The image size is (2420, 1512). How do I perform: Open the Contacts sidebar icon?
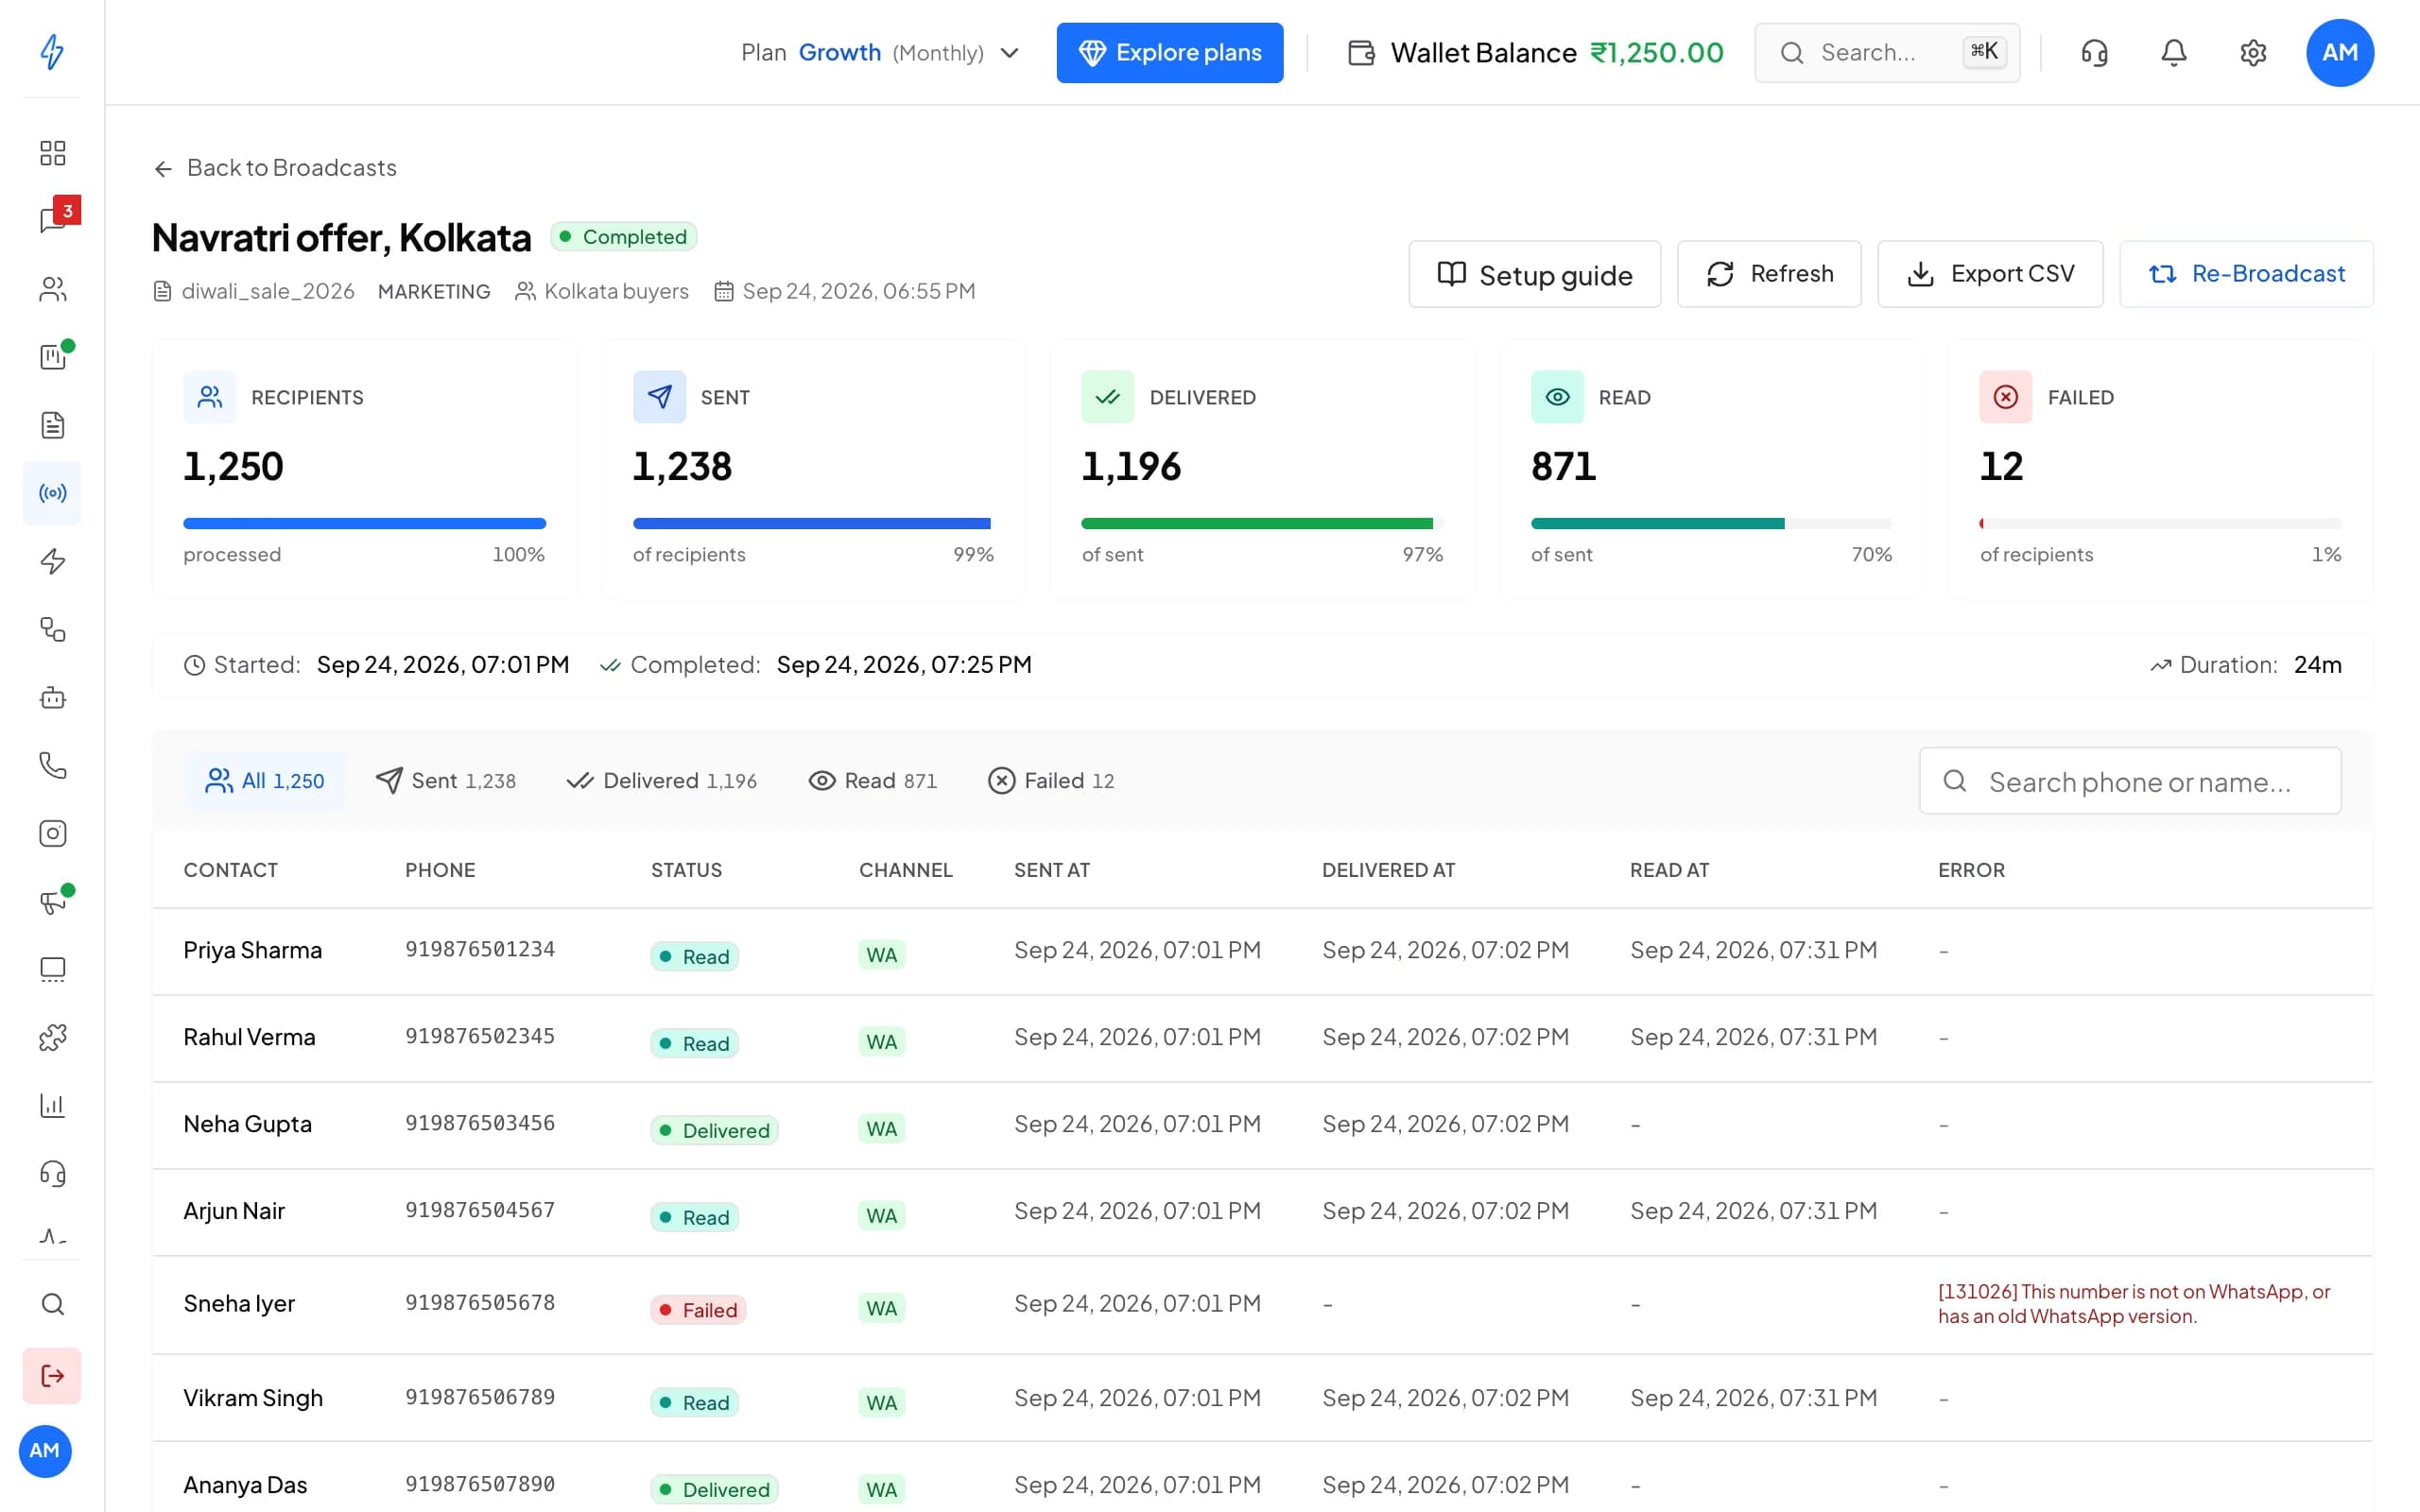click(52, 289)
